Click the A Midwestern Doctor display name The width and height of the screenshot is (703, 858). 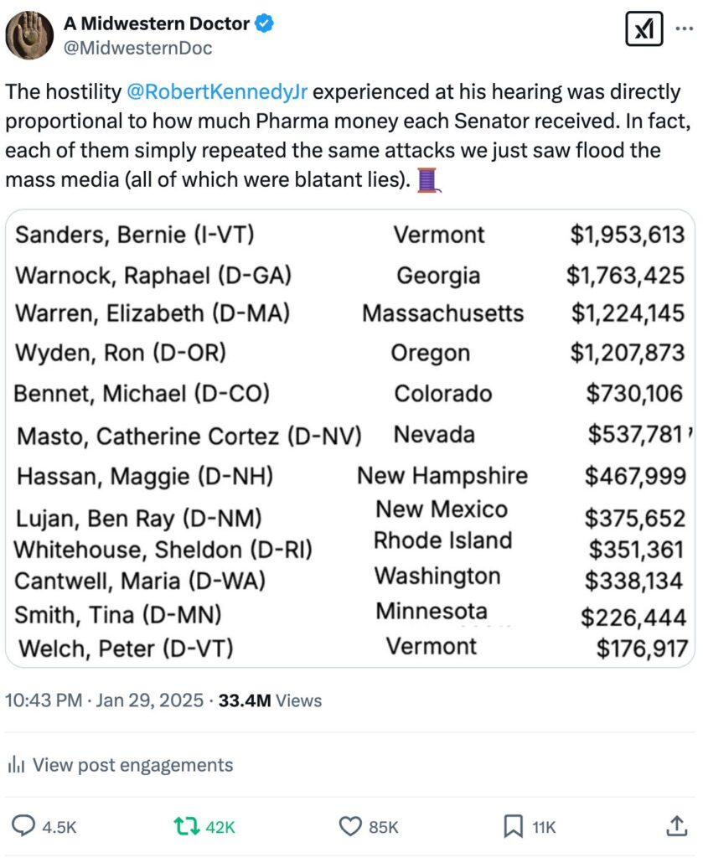(x=157, y=23)
